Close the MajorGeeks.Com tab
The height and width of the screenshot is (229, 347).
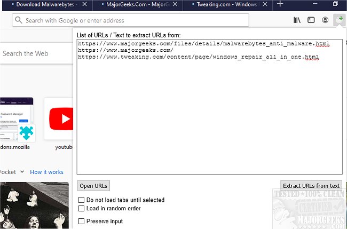point(175,4)
